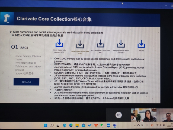Click the line '（期刊引用指标）'
This screenshot has width=173, height=130.
(x=63, y=90)
